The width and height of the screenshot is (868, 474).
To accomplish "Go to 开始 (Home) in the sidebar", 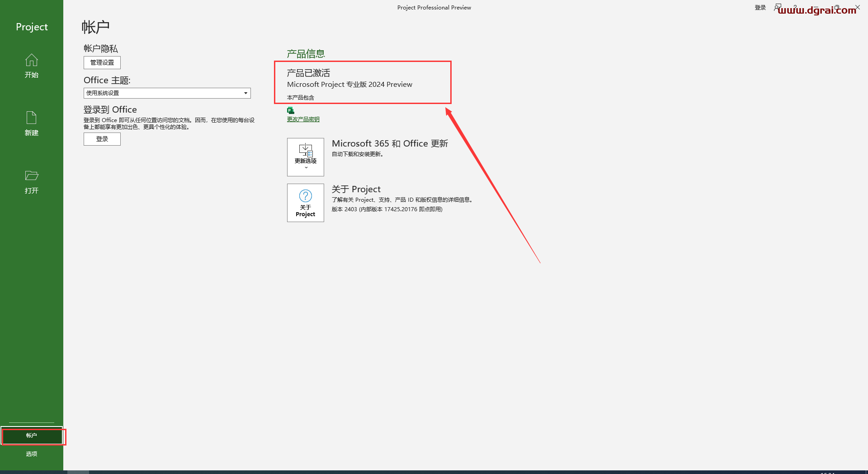I will [32, 66].
